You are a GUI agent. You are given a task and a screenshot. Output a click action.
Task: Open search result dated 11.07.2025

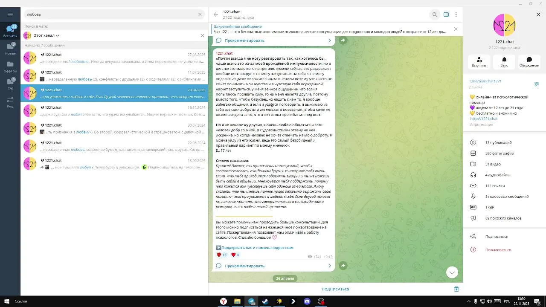(114, 75)
